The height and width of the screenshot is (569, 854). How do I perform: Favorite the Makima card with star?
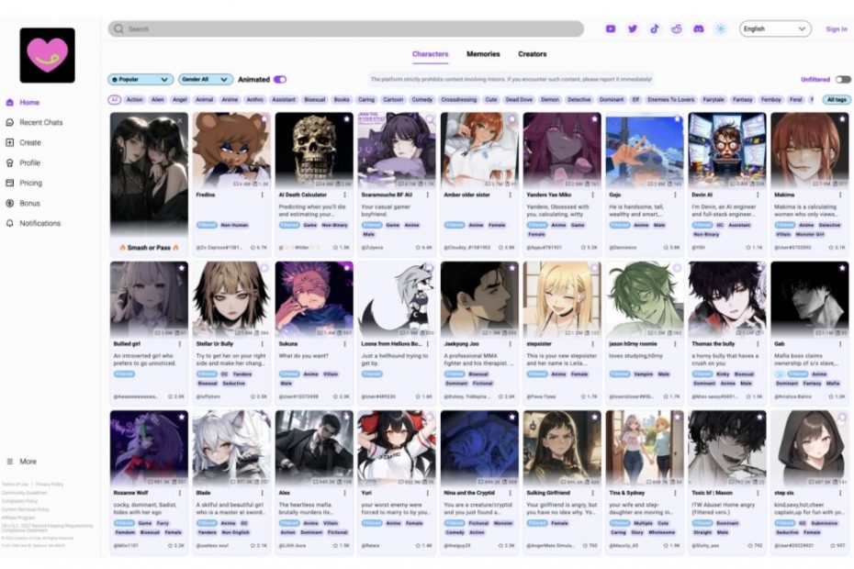[x=842, y=118]
